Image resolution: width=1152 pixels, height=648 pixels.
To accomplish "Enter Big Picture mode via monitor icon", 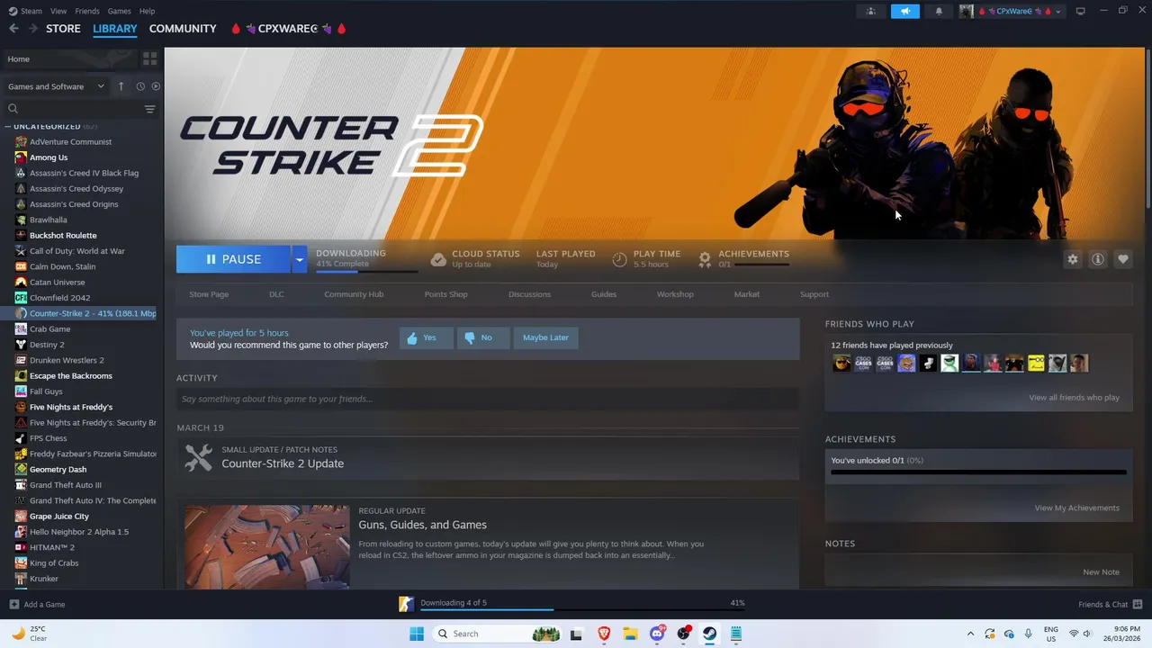I will pos(1081,11).
